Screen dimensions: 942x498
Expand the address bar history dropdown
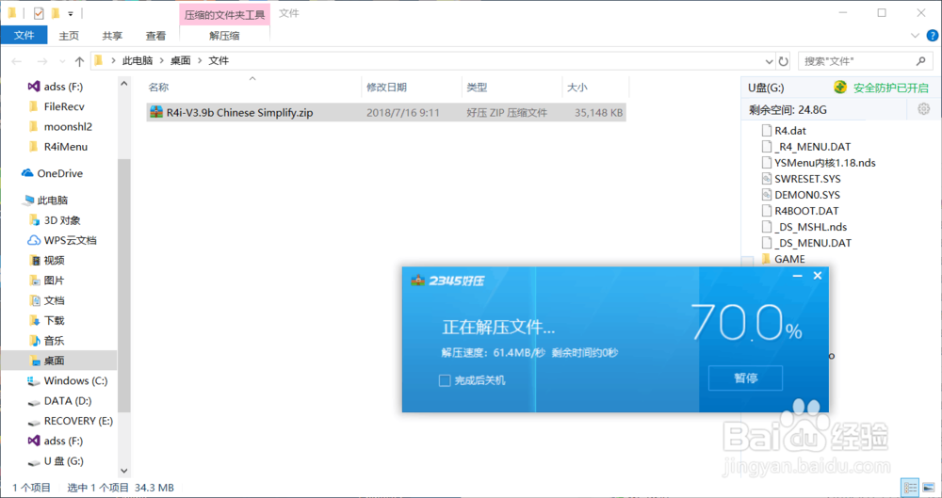pyautogui.click(x=769, y=61)
